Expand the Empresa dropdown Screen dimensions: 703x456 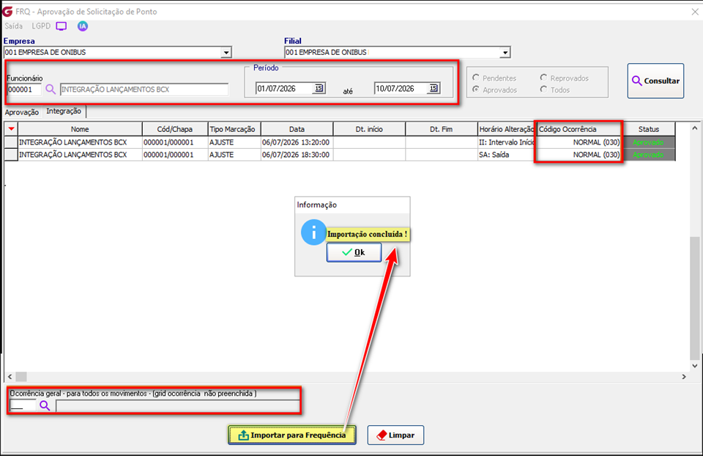226,53
